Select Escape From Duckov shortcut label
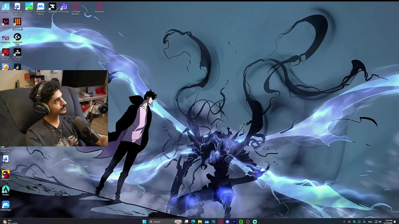 6,150
